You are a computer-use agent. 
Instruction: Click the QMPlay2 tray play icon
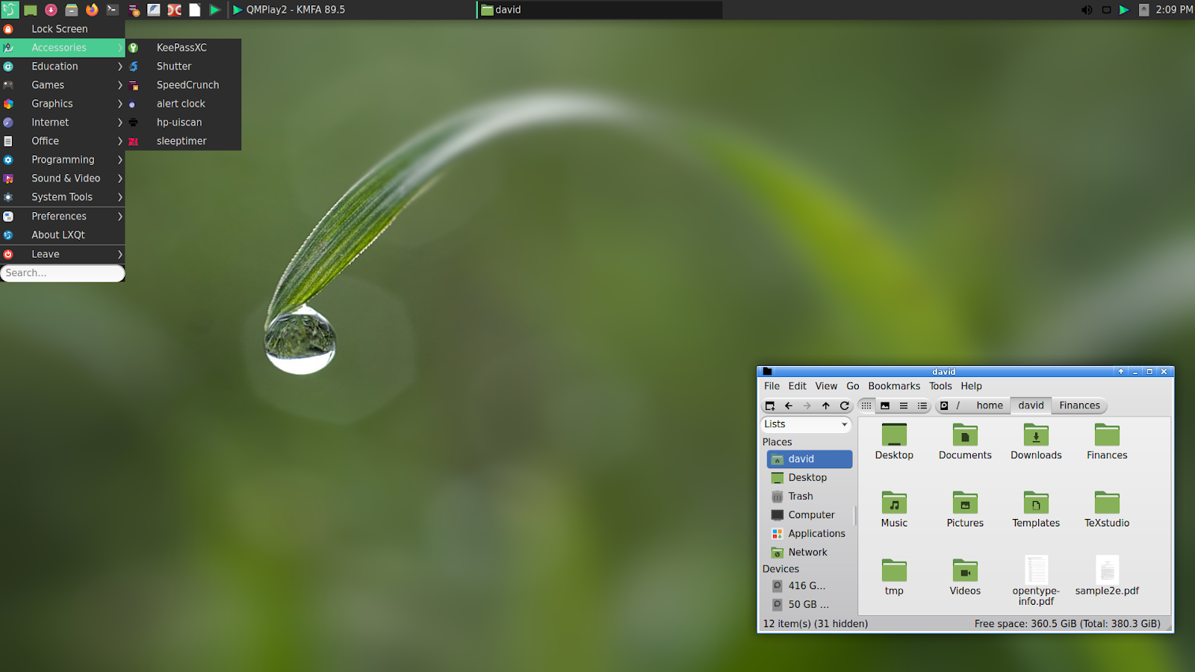click(x=1124, y=10)
